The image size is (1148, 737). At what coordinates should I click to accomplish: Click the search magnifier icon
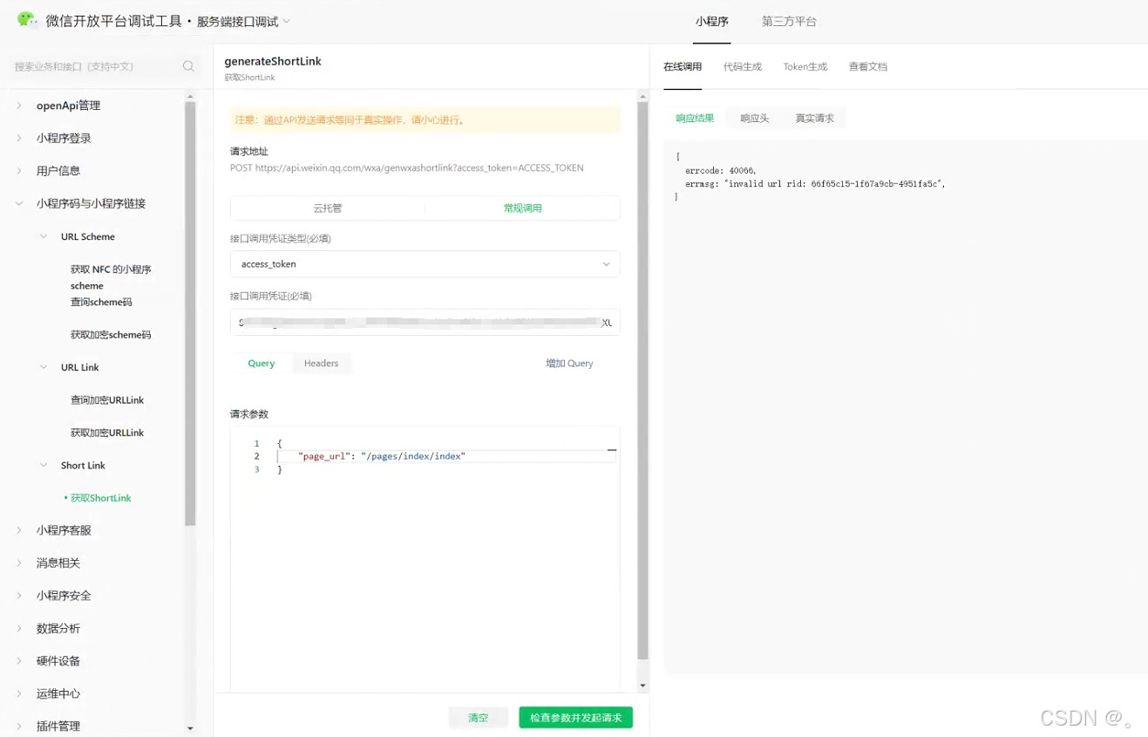188,66
